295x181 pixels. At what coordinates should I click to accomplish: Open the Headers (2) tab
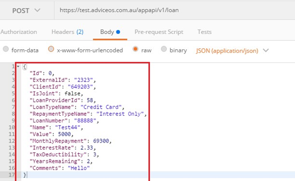(67, 32)
